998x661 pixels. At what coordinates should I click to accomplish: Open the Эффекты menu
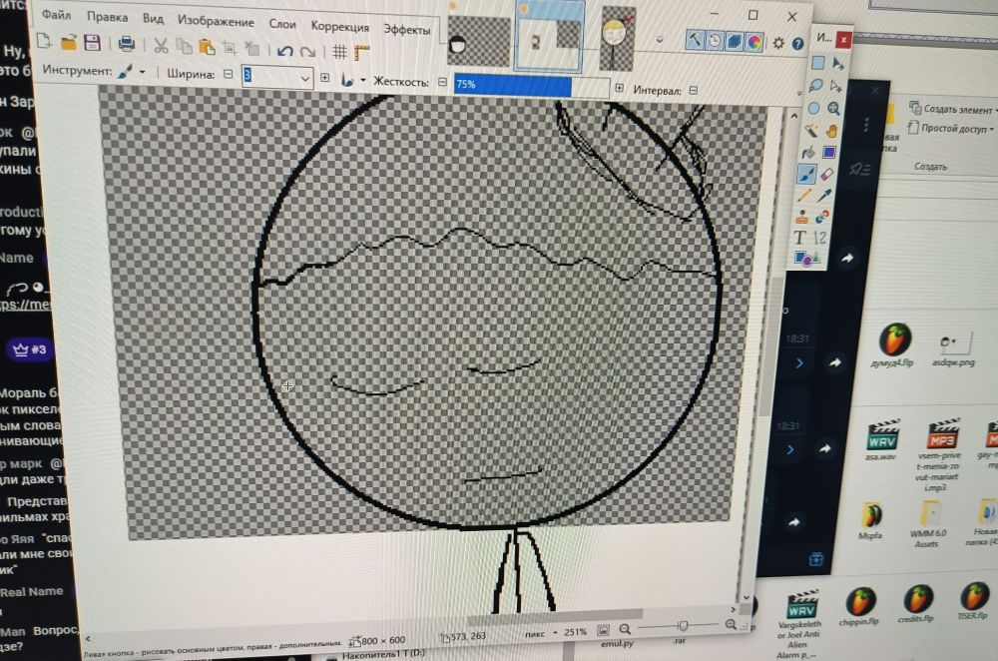(x=407, y=29)
